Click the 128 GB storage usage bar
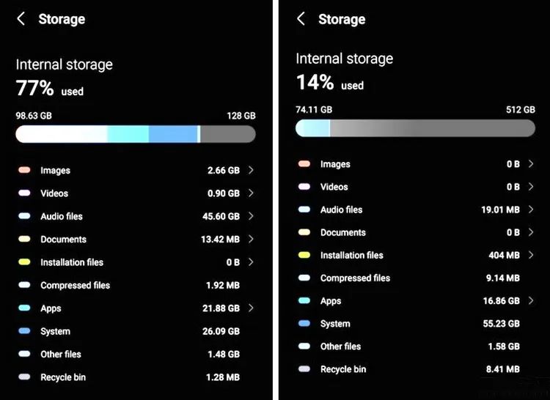This screenshot has height=400, width=550. [x=136, y=134]
